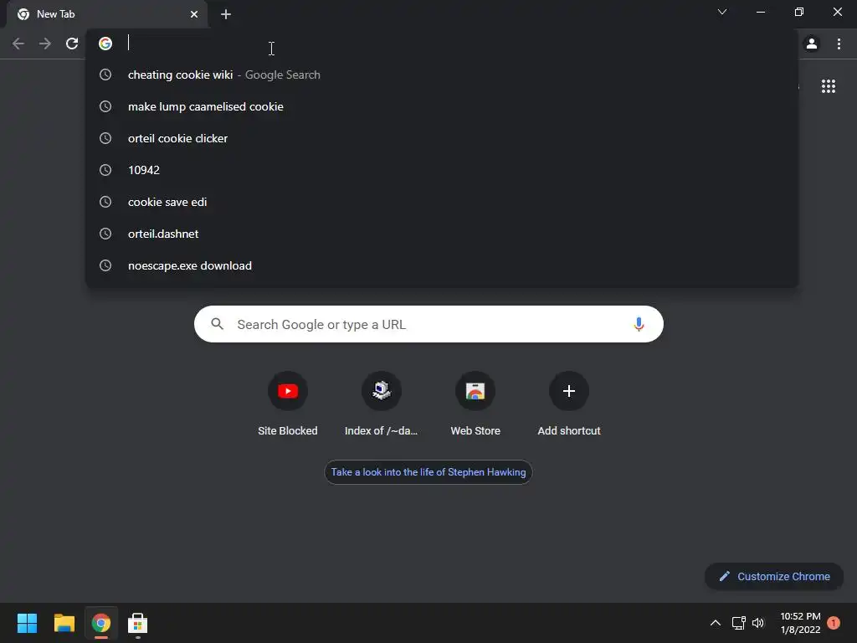Click the Google logo in address bar

pyautogui.click(x=105, y=44)
